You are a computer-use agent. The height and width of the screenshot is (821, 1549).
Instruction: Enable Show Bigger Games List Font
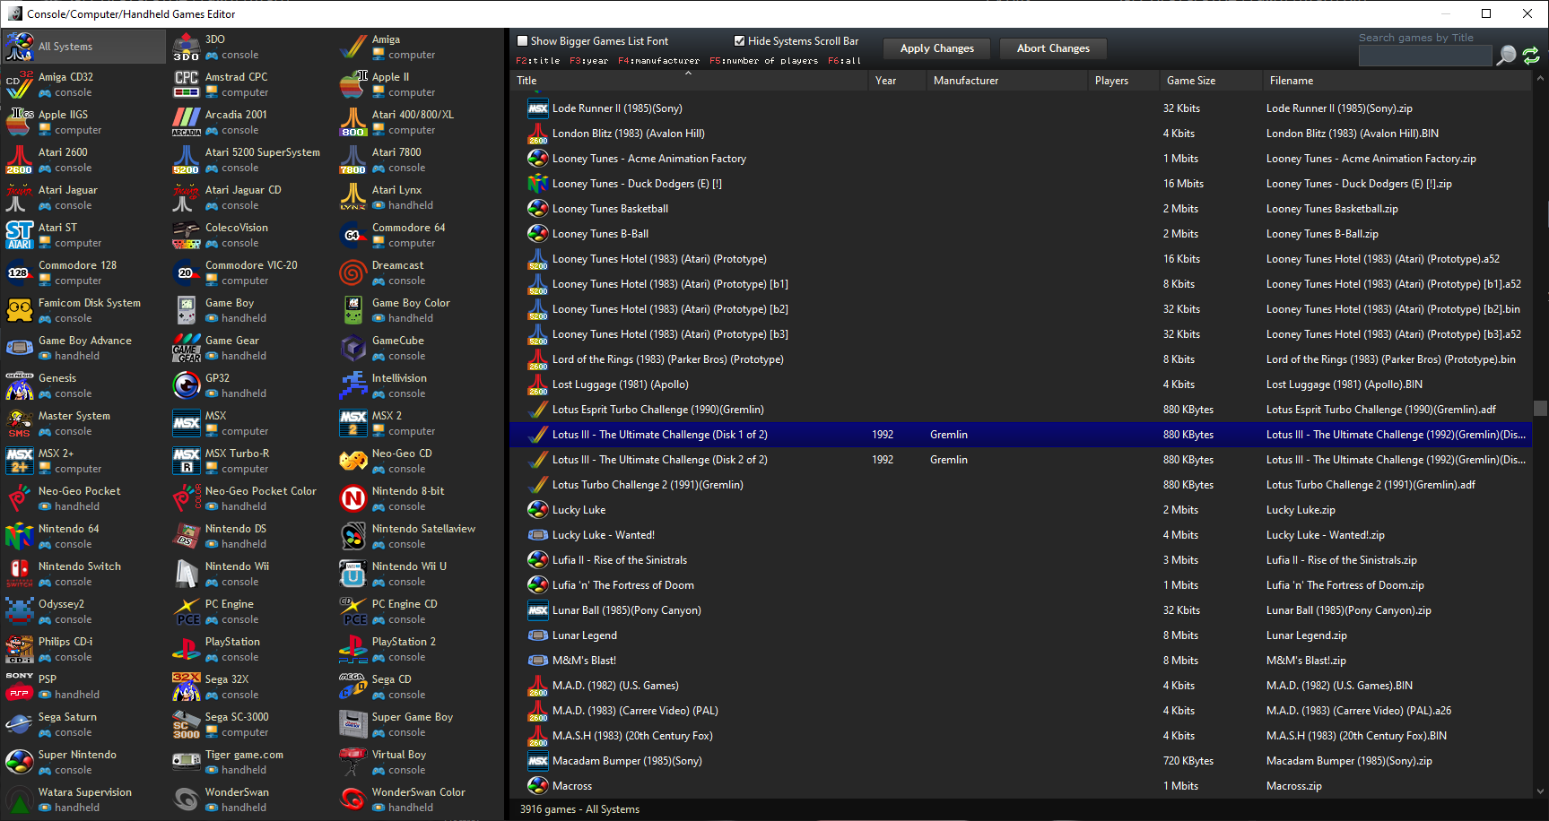tap(522, 40)
